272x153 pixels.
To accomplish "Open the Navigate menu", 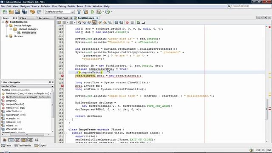I will pos(25,6).
